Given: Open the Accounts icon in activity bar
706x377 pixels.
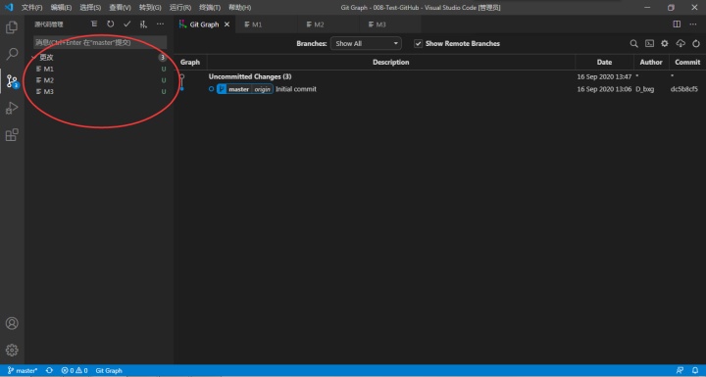Looking at the screenshot, I should click(12, 323).
